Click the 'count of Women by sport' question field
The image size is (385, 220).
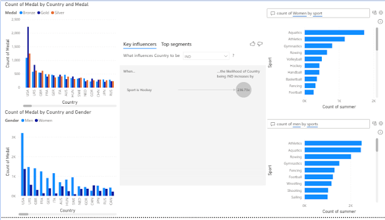[318, 13]
